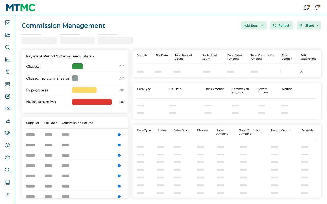The width and height of the screenshot is (327, 204).
Task: Click the red Need attention bar
Action: tap(92, 102)
